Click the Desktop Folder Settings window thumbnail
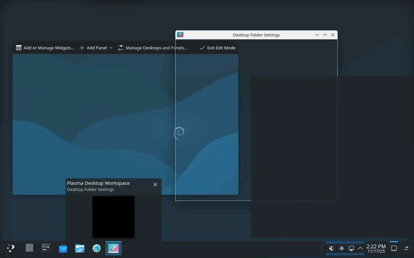The width and height of the screenshot is (414, 258). pyautogui.click(x=114, y=217)
